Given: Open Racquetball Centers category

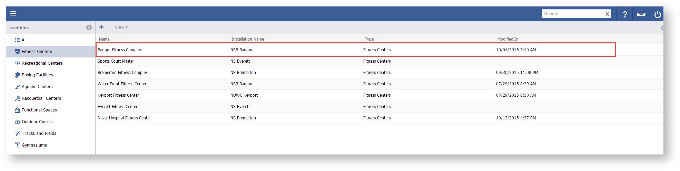Looking at the screenshot, I should 41,98.
